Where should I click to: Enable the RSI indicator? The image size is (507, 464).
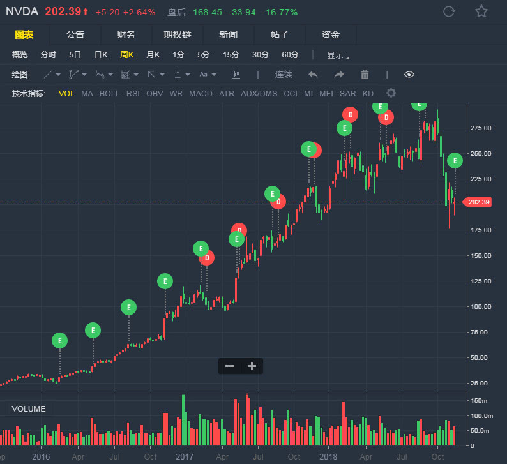(x=133, y=94)
